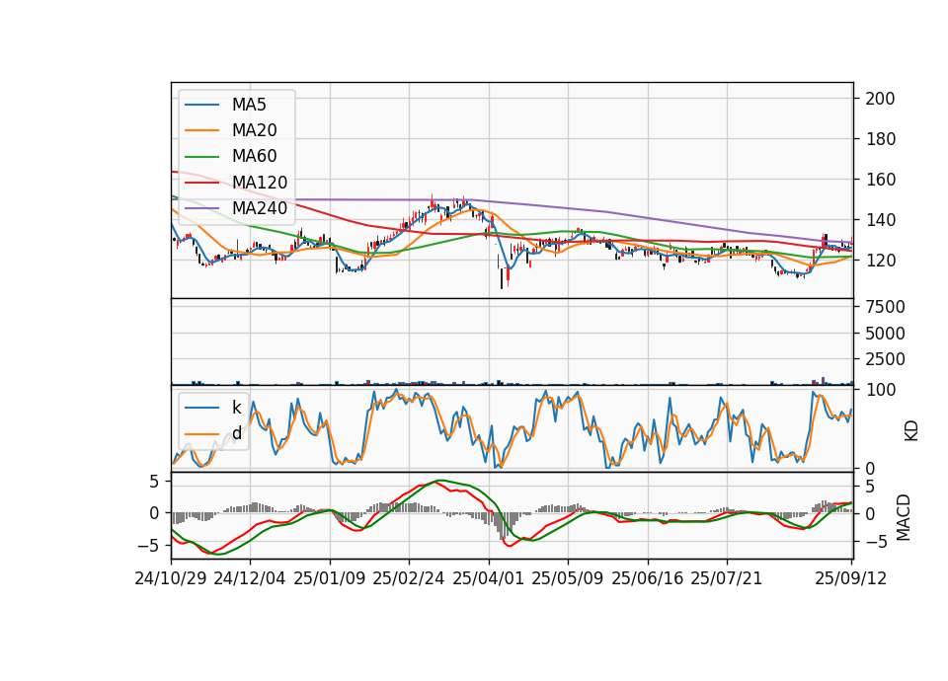Click the 5 tick on left MACD axis
Screen dimensions: 948x681
154,482
